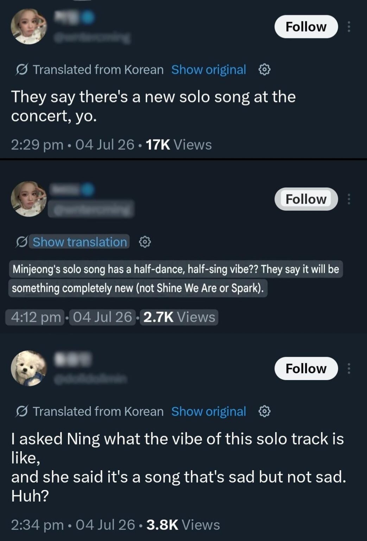This screenshot has width=367, height=541.
Task: Open more options menu on second post
Action: (x=349, y=199)
